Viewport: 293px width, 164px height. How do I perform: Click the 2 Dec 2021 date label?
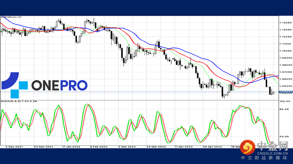[x=14, y=147]
